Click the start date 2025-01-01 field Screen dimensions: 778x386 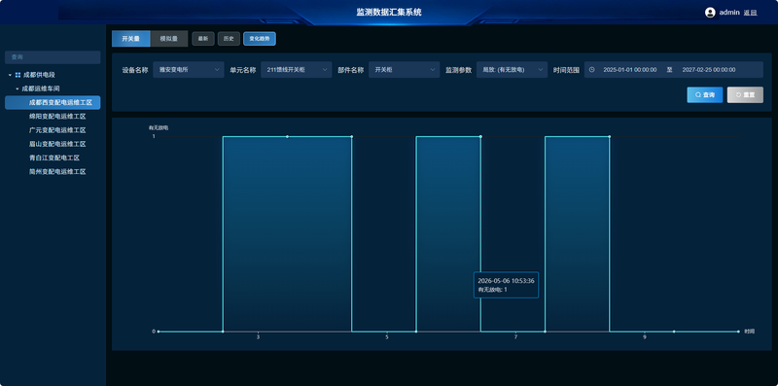tap(629, 70)
